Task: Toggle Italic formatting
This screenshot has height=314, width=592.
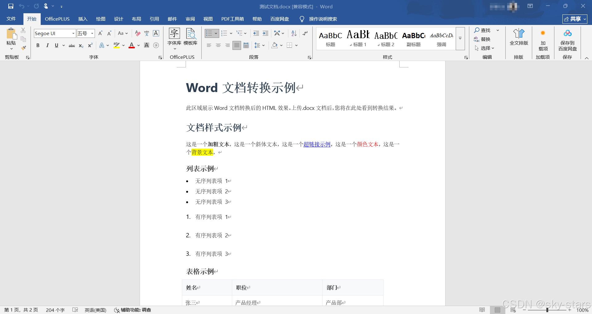Action: [x=47, y=45]
